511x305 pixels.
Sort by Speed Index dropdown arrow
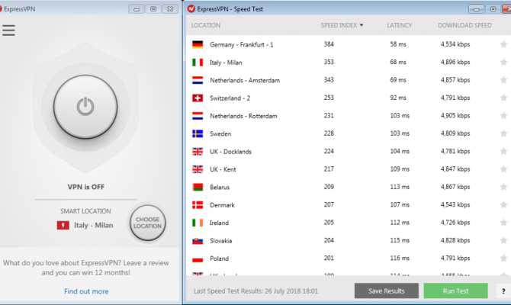pos(362,25)
